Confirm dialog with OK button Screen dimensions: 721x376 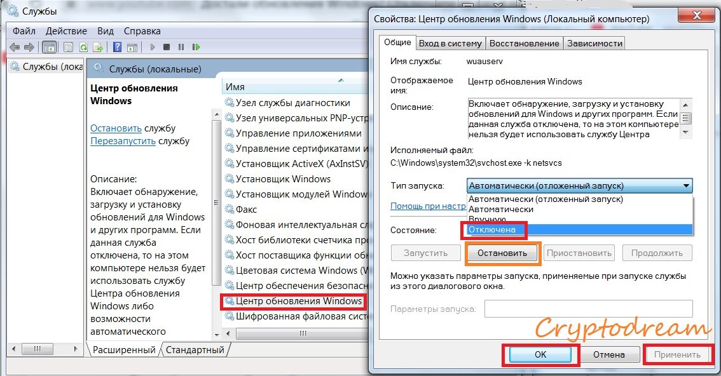tap(540, 354)
